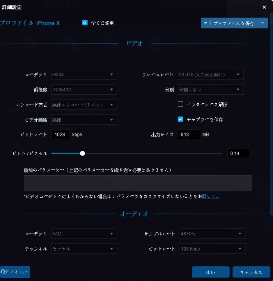Click the 追加のパラメーター text box
The height and width of the screenshot is (281, 273).
click(x=137, y=183)
